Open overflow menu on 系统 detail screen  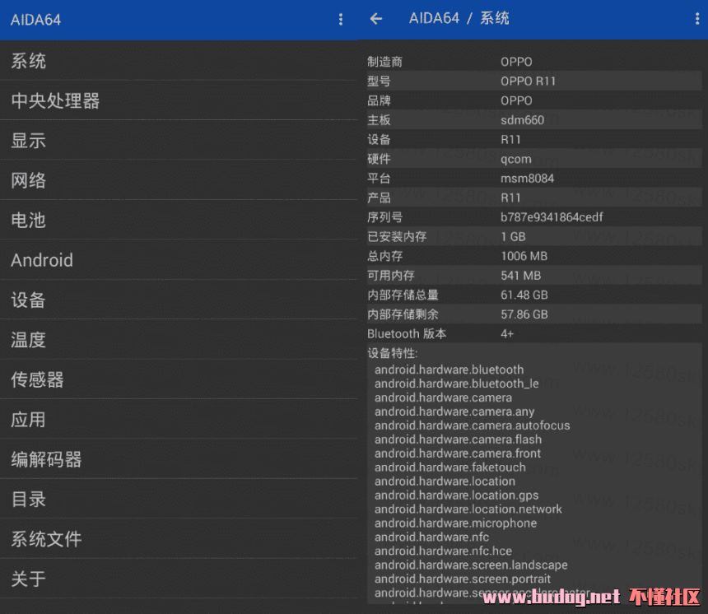[697, 18]
